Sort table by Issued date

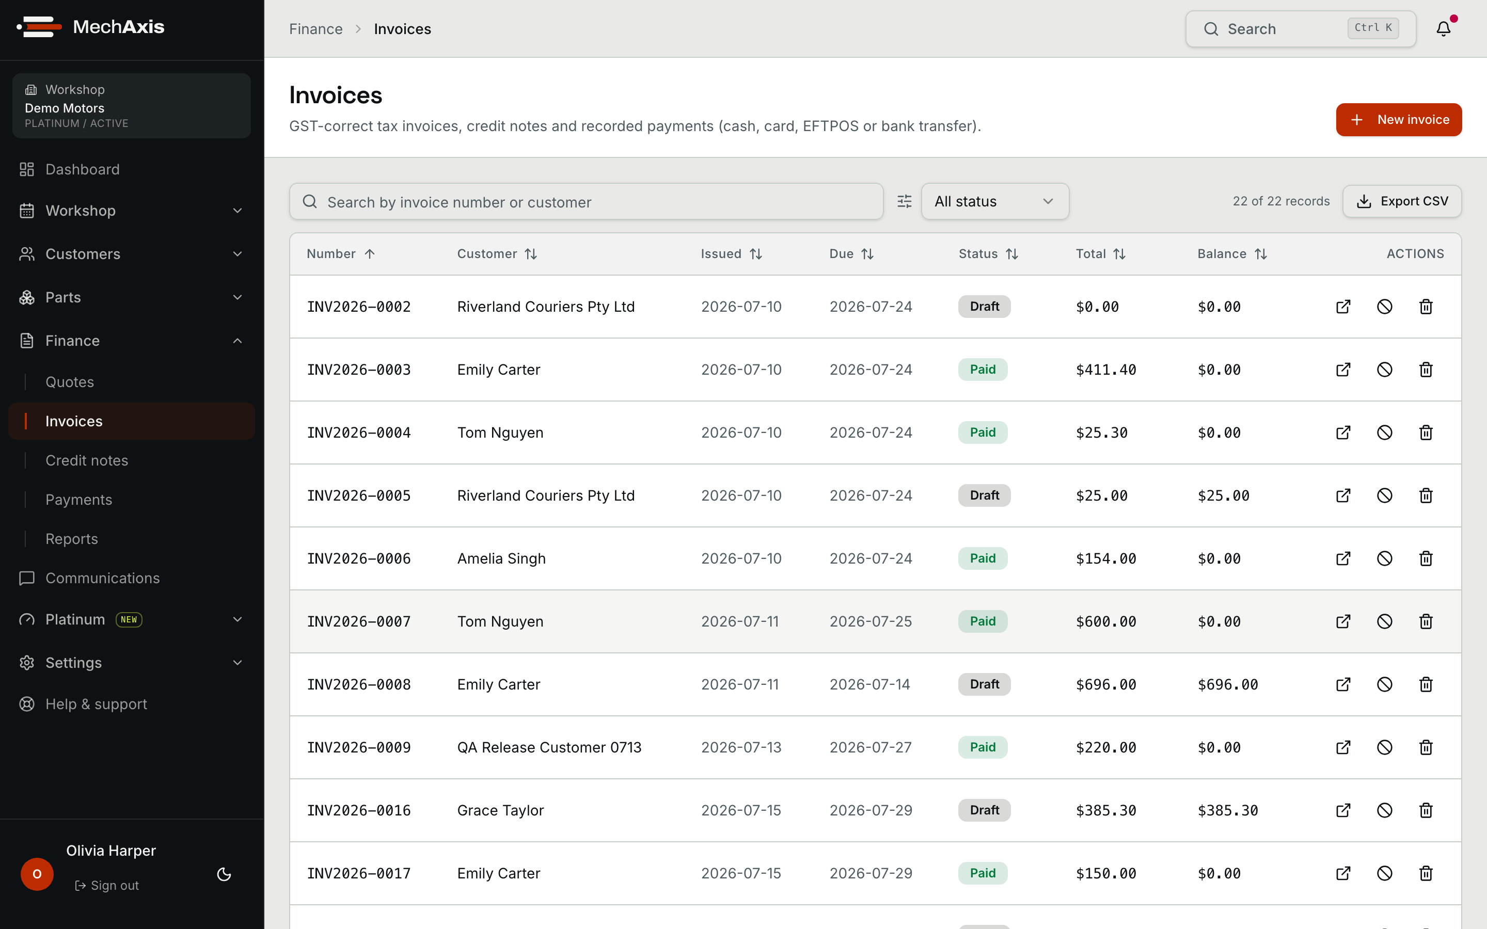pos(731,254)
